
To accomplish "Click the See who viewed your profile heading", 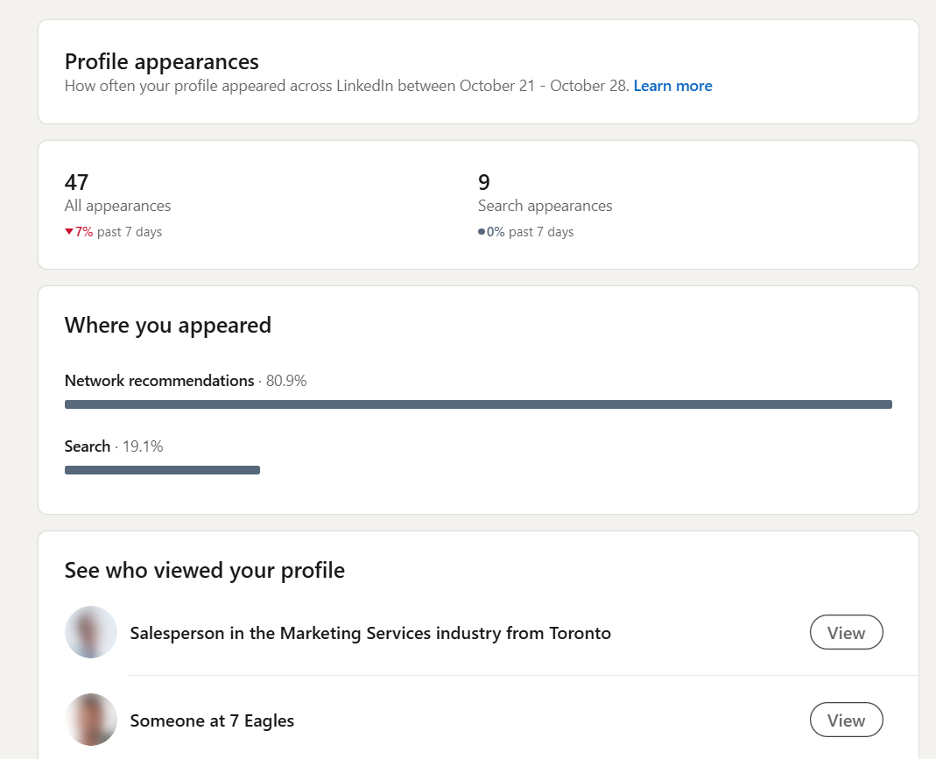I will (204, 570).
